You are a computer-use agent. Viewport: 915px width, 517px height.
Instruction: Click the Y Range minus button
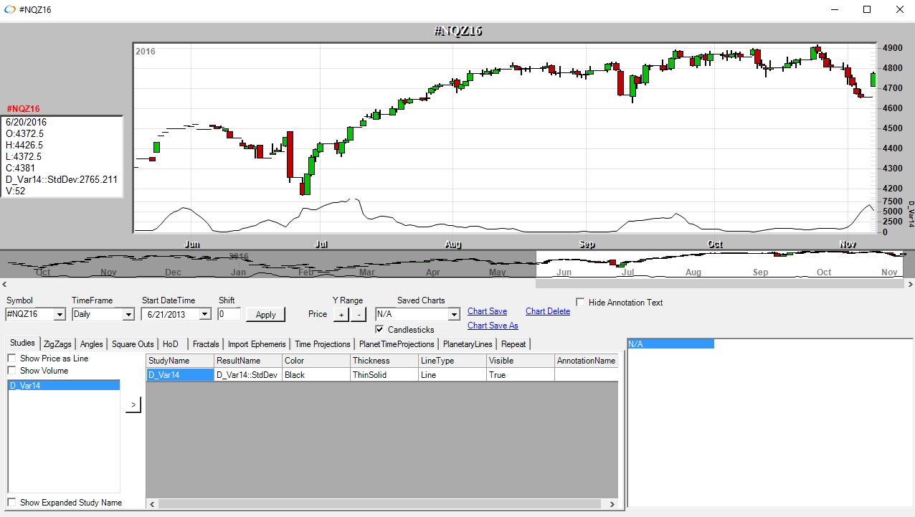(x=359, y=314)
